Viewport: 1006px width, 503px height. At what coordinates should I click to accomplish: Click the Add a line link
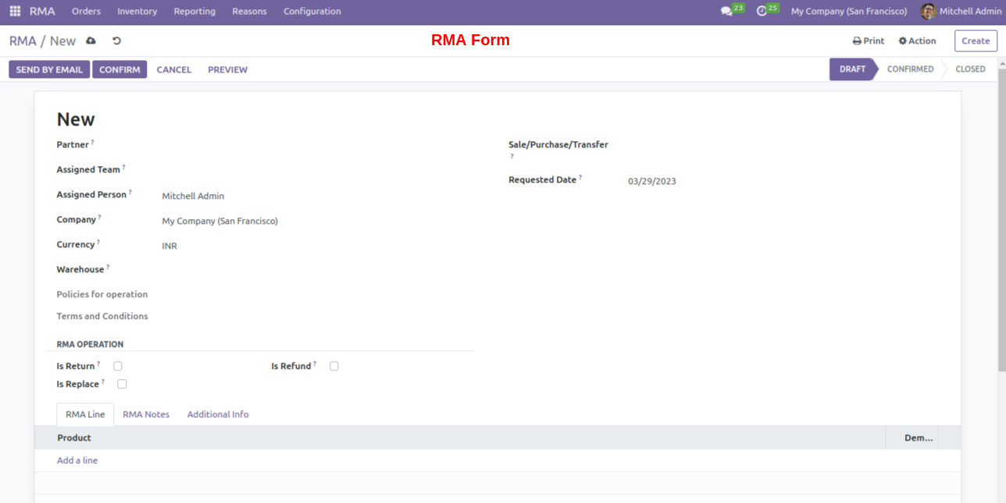coord(77,460)
